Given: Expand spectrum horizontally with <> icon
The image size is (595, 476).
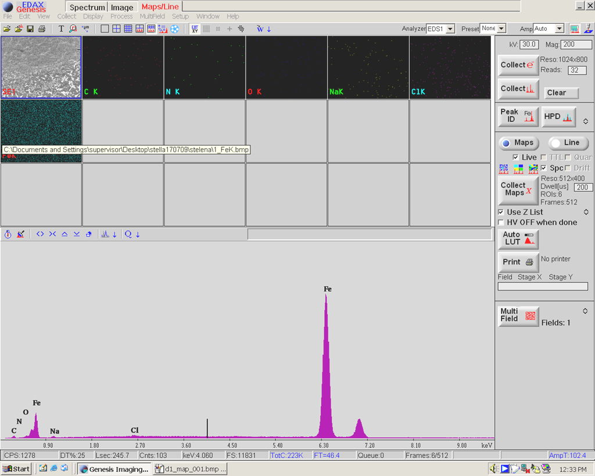Looking at the screenshot, I should point(40,234).
